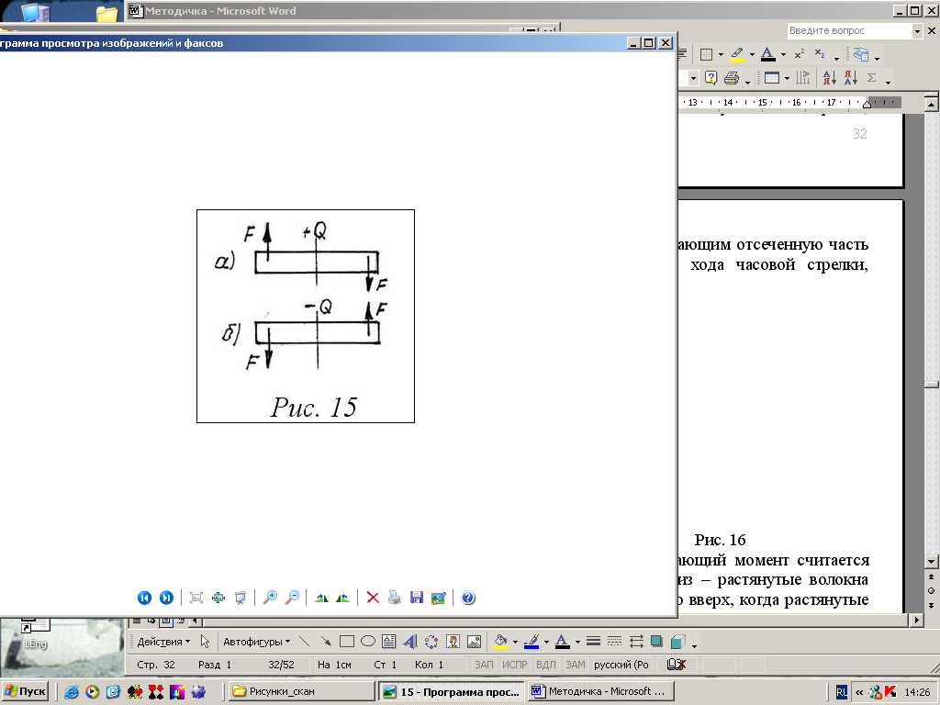Open the Line Style options

coord(594,642)
